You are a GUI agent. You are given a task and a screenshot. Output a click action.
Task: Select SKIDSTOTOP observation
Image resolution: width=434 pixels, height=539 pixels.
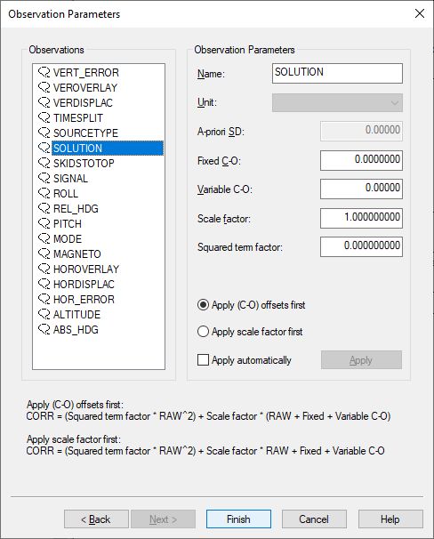84,164
